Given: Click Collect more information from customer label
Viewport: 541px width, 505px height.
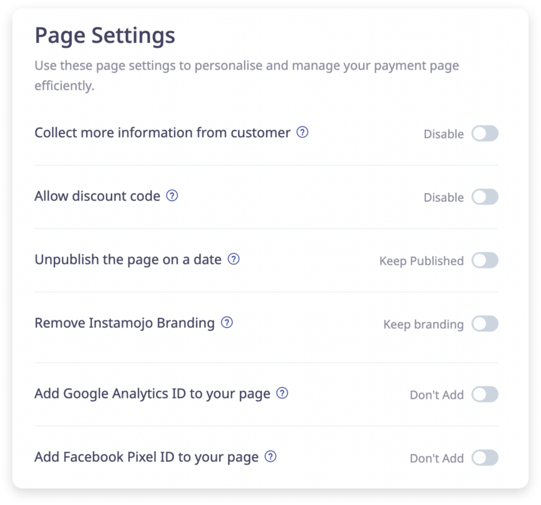Looking at the screenshot, I should [162, 133].
